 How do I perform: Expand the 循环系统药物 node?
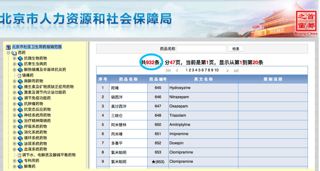point(14,138)
